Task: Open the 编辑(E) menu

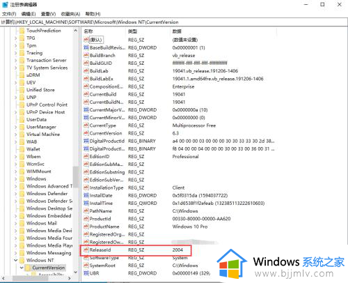Action: pos(29,14)
